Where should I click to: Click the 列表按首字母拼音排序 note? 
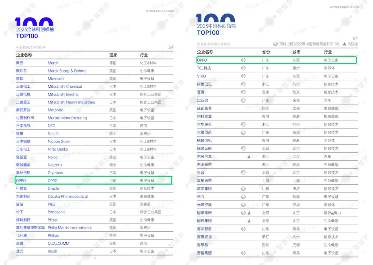(214, 44)
